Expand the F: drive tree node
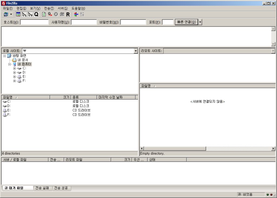 pos(15,81)
